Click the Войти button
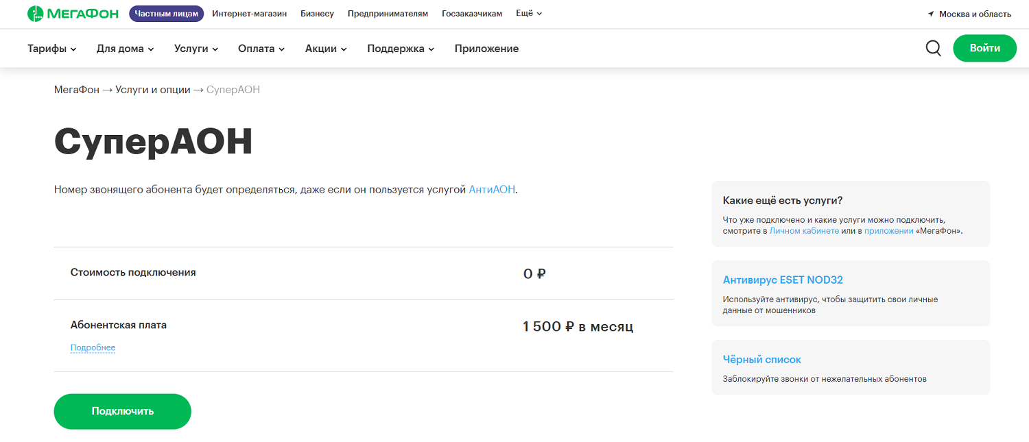 [984, 48]
